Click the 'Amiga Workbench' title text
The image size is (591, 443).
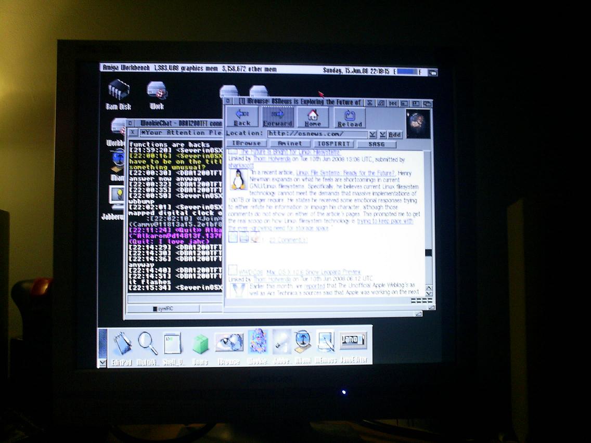pos(126,68)
